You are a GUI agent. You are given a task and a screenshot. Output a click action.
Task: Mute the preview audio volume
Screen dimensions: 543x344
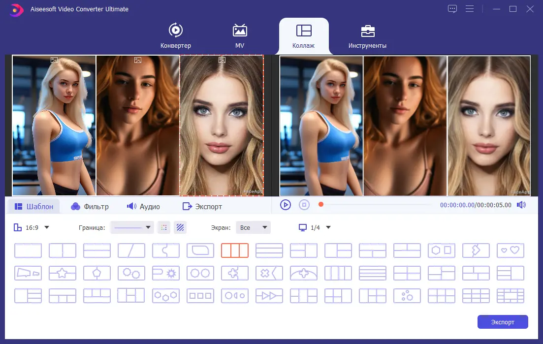tap(520, 205)
